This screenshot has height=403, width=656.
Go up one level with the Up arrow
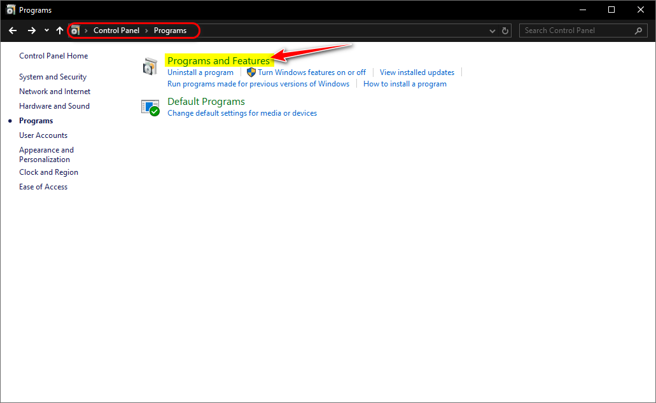[x=59, y=31]
